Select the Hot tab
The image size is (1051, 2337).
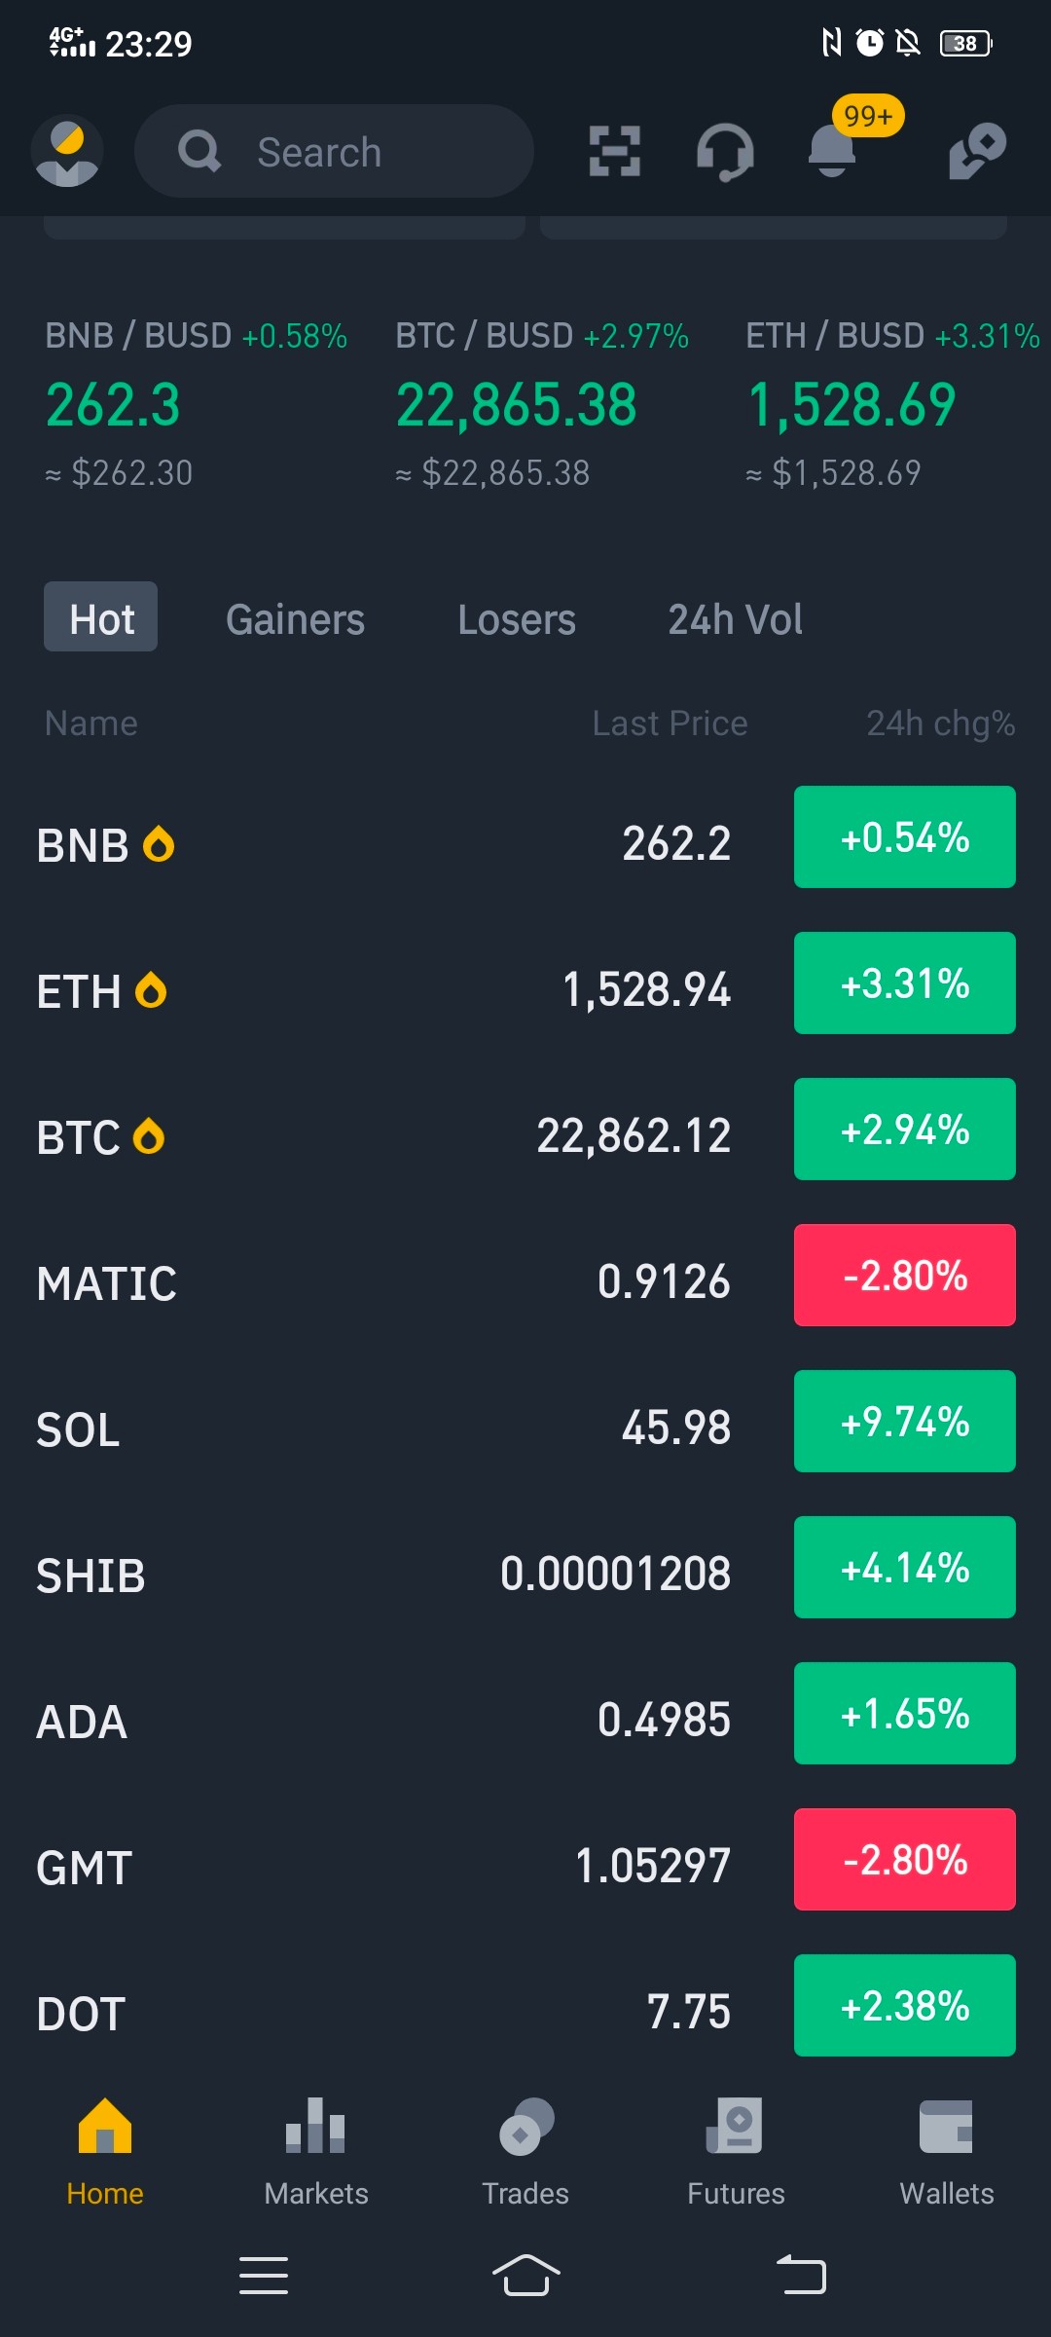101,617
